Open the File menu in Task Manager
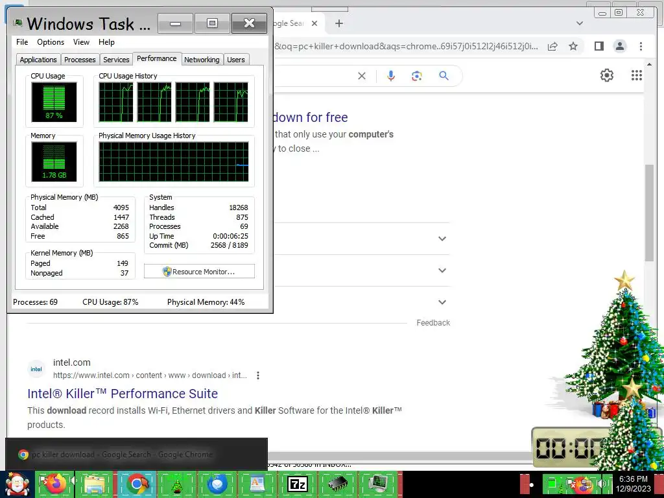 pos(22,42)
